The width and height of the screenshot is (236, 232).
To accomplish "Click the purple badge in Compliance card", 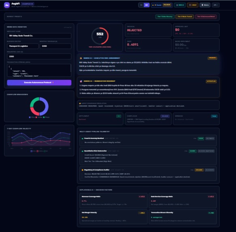I will point(165,116).
